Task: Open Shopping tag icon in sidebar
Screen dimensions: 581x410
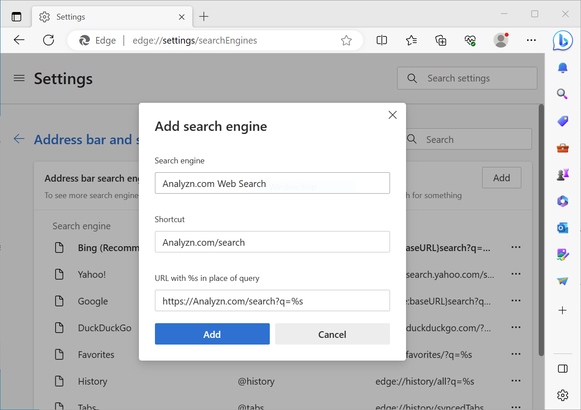Action: coord(563,121)
